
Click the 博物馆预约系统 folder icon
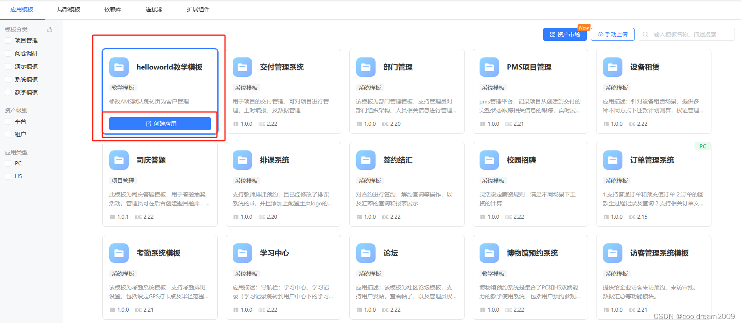(x=489, y=253)
